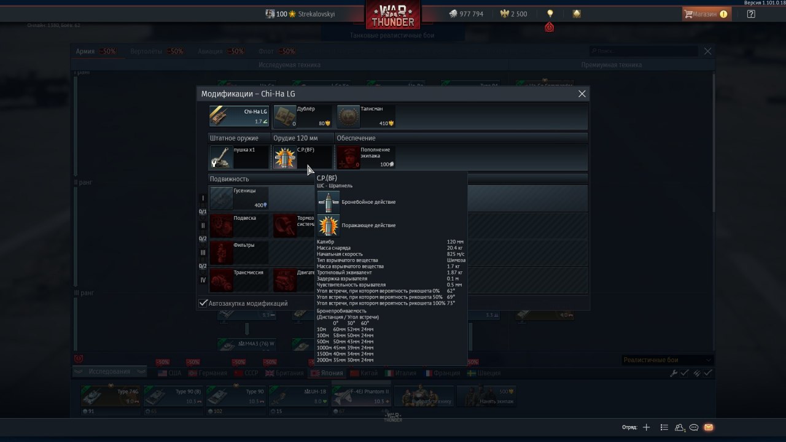This screenshot has height=442, width=786.
Task: Click the пушка x1 stock weapon icon
Action: (x=220, y=157)
